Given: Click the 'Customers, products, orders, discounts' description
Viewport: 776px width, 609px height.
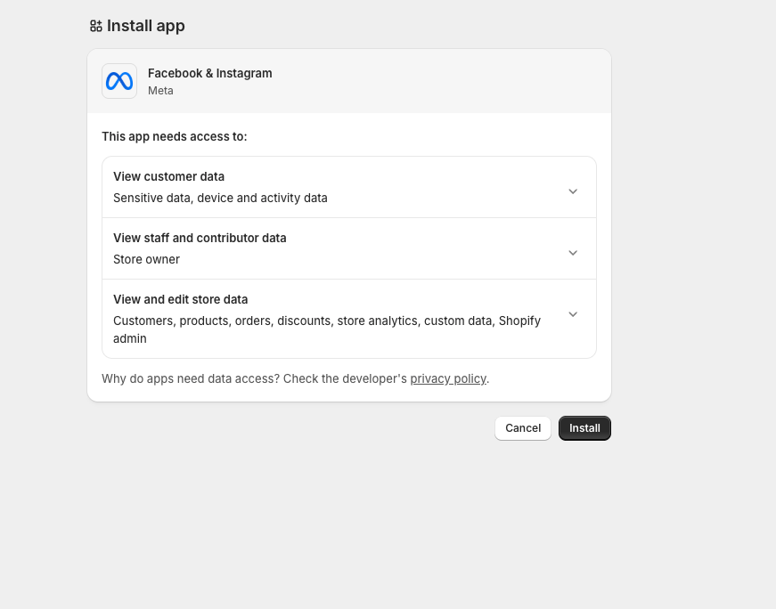Looking at the screenshot, I should point(327,329).
